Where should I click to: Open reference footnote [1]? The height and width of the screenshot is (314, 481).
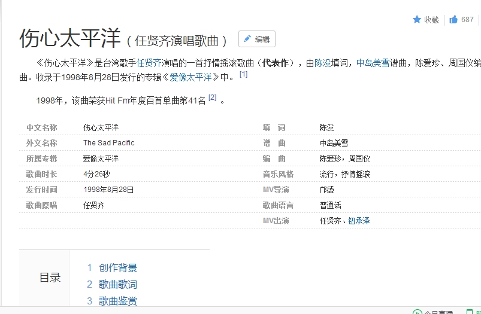point(243,74)
